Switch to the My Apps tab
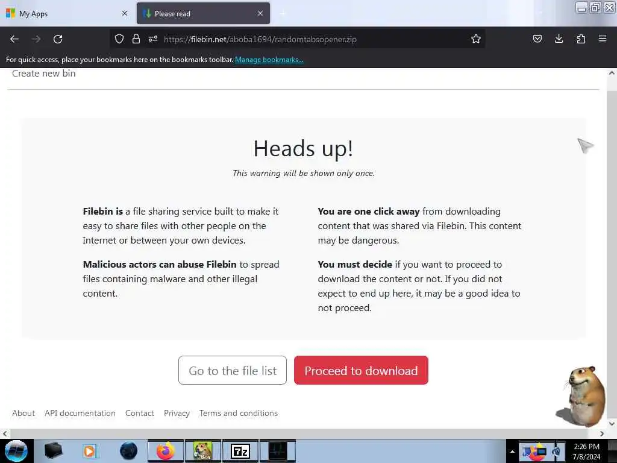Image resolution: width=617 pixels, height=463 pixels. (x=67, y=14)
